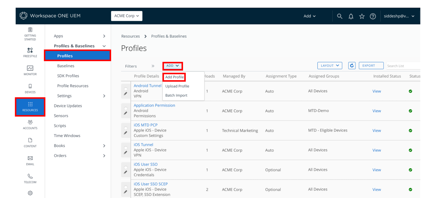Viewport: 432px width, 198px height.
Task: Click the Search List input field
Action: (403, 66)
